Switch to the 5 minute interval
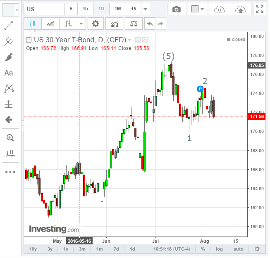This screenshot has height=258, width=270. tap(71, 9)
